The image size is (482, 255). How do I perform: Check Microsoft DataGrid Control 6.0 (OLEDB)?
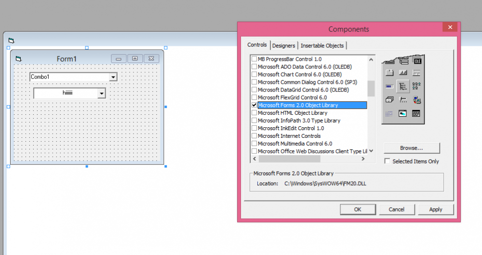254,90
